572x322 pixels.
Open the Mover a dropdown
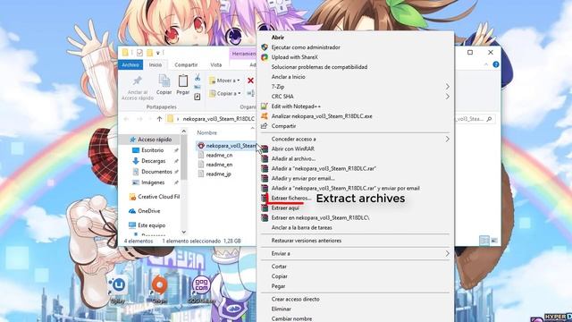[224, 80]
